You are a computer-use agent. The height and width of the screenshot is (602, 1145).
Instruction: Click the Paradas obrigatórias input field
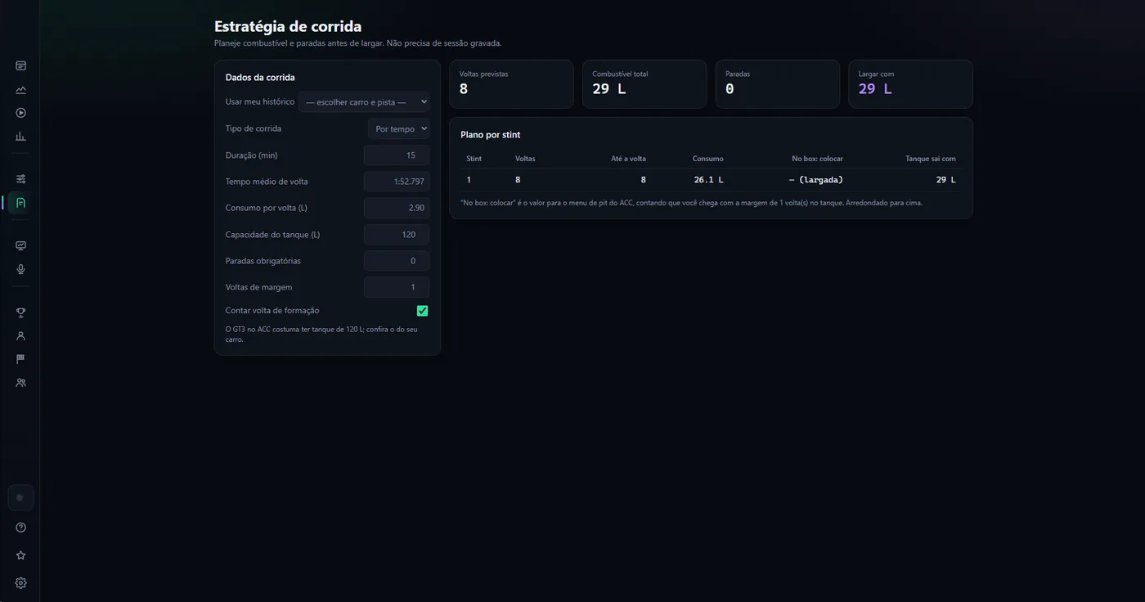tap(397, 261)
